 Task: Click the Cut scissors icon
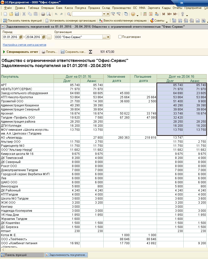point(24,14)
